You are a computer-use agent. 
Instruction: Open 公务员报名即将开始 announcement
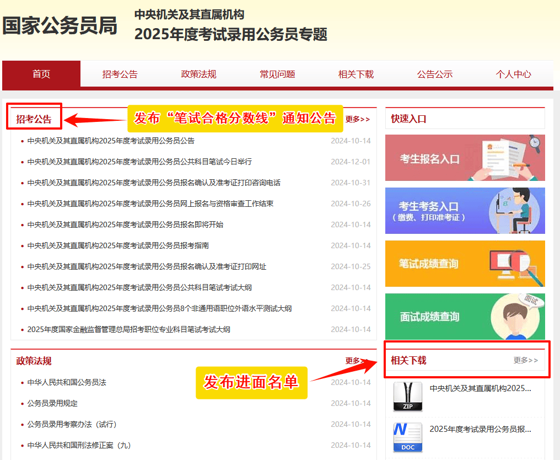click(x=125, y=224)
